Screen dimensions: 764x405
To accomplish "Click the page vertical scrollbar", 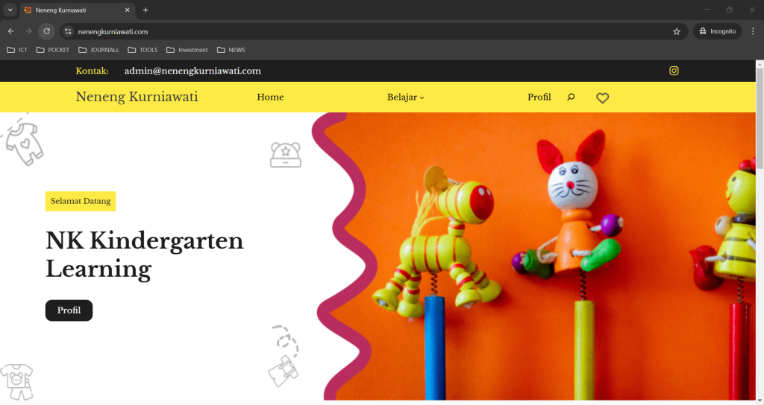I will pos(760,119).
